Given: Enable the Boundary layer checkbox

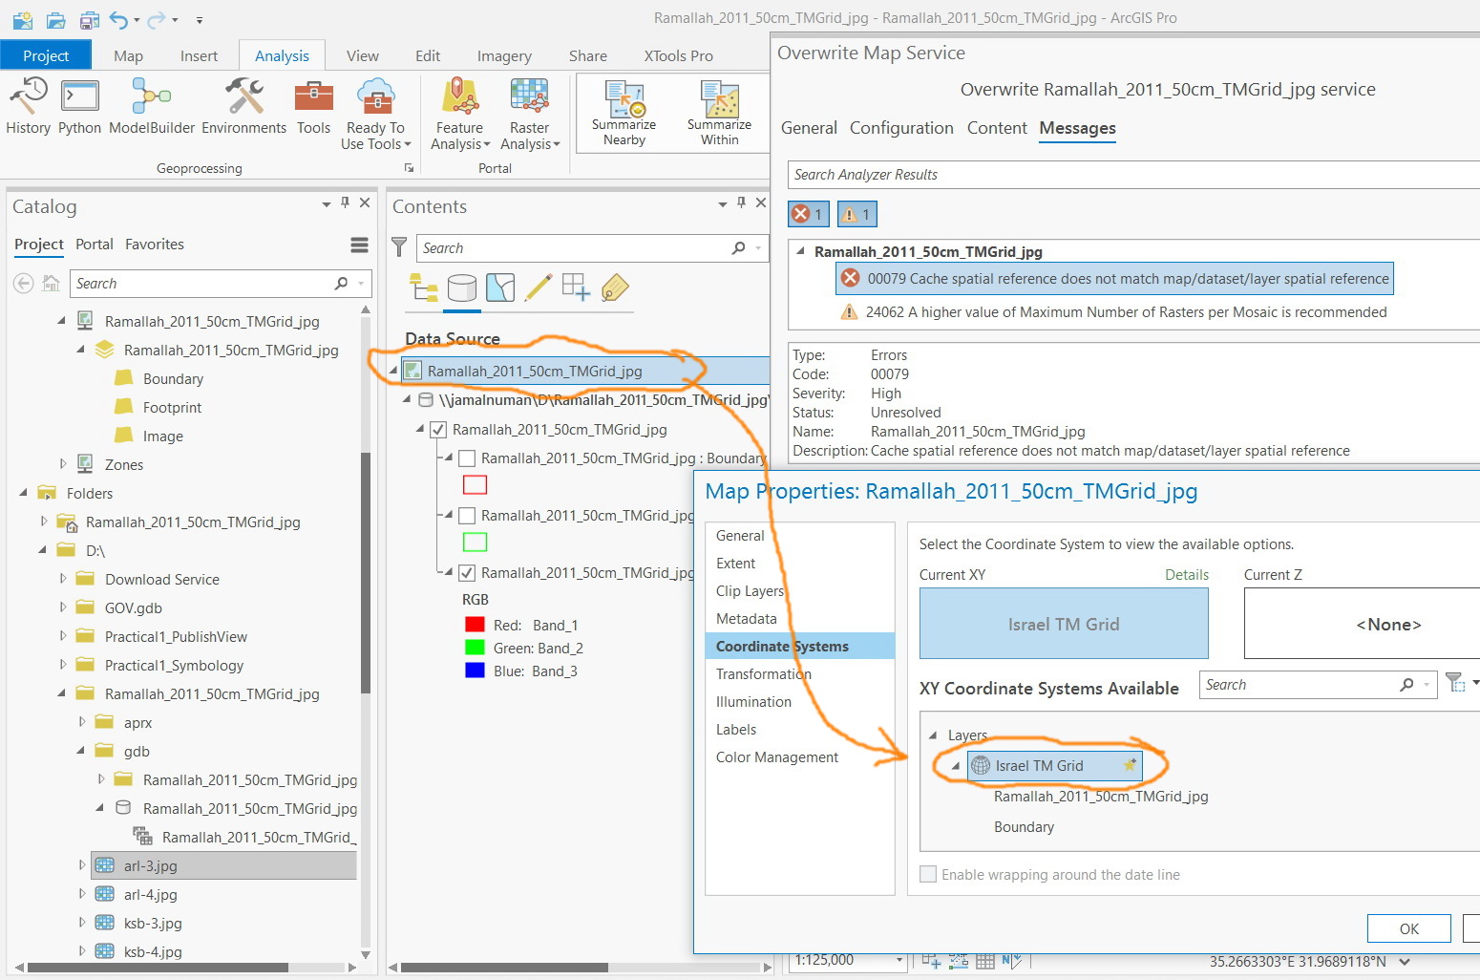Looking at the screenshot, I should point(467,458).
